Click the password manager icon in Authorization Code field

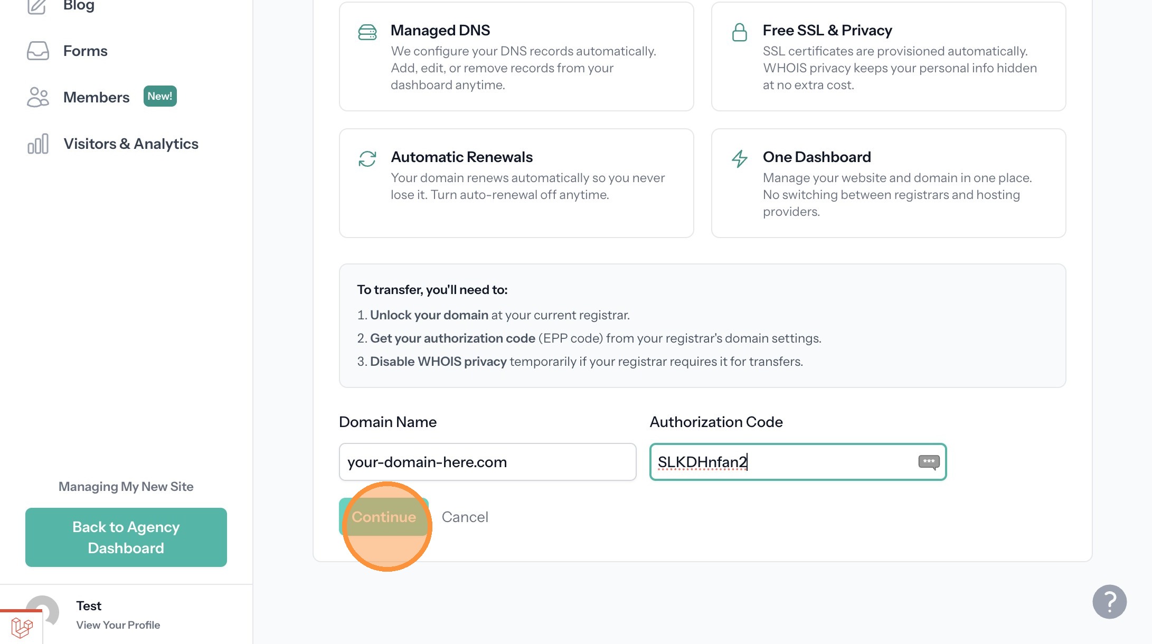pos(929,462)
